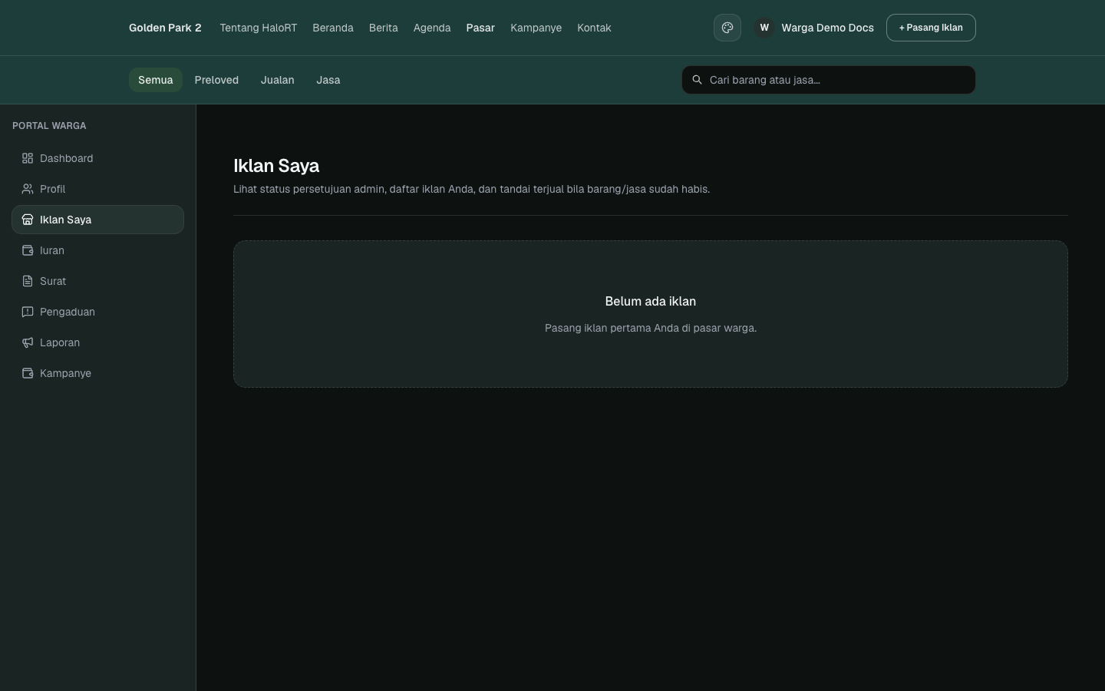Open Dashboard in the sidebar
Screen dimensions: 1105x691
pos(98,158)
